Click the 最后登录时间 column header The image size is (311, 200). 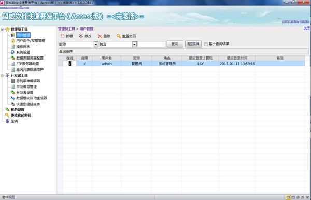237,58
